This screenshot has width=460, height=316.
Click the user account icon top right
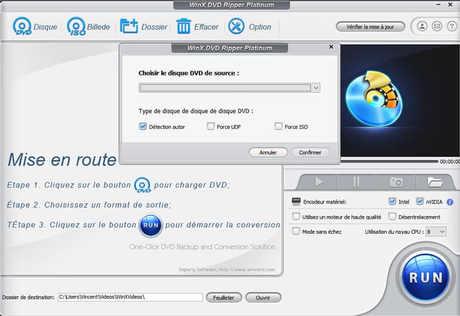[422, 26]
